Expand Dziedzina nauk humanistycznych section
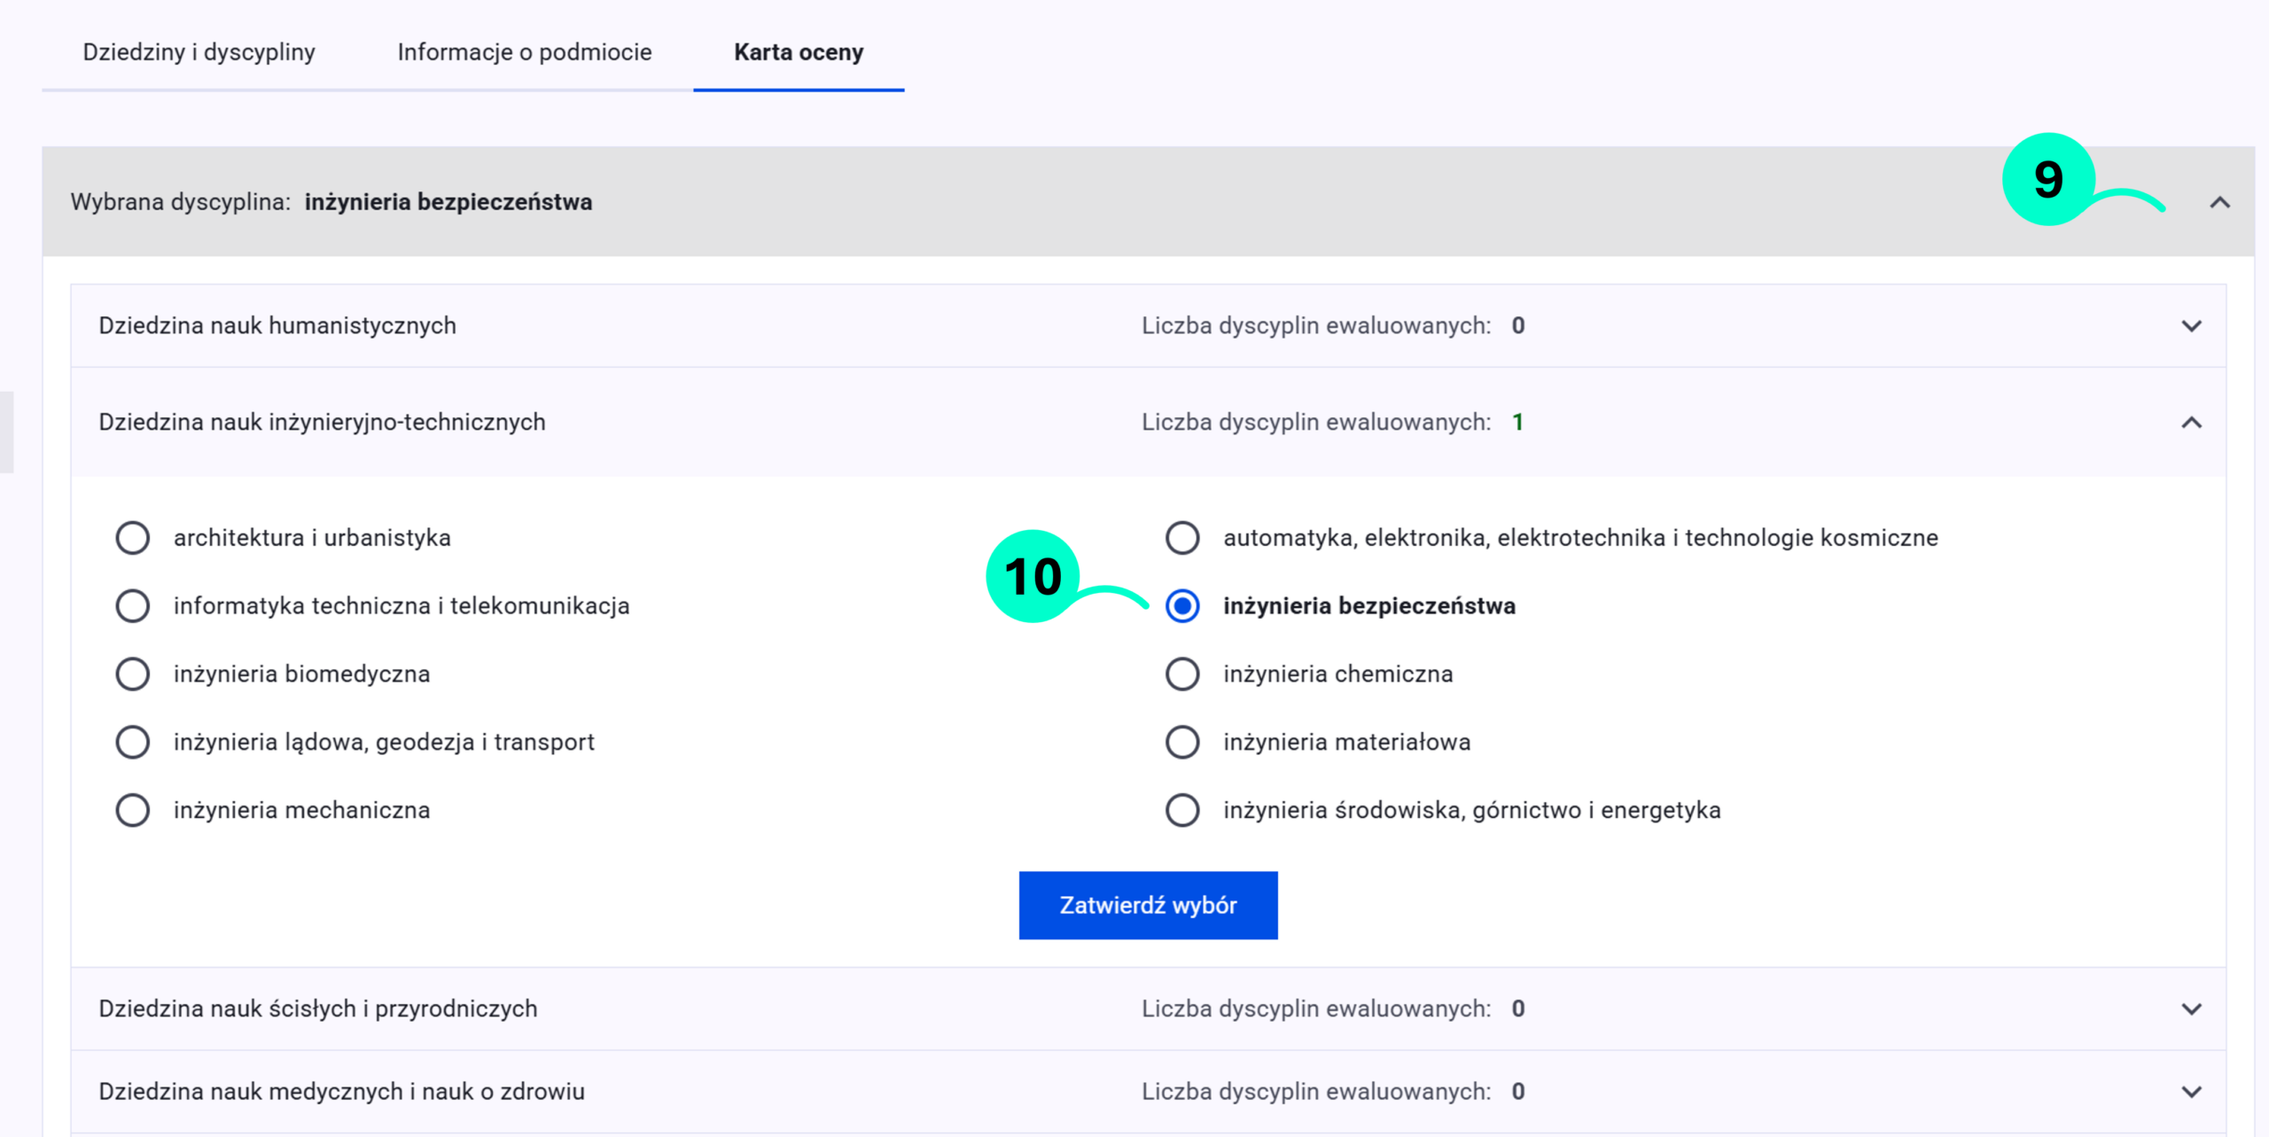 (2191, 326)
